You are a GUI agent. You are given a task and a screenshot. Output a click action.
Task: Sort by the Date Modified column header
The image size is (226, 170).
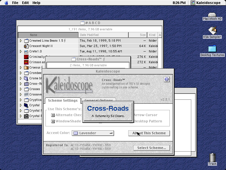coord(103,35)
